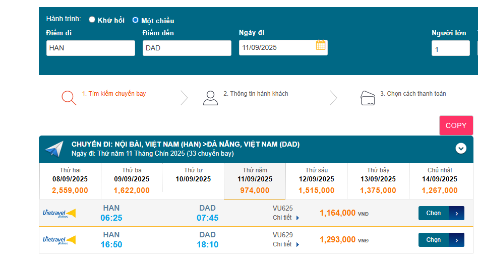Screen dimensions: 478x262
Task: Click the Vietravel Airlines logo for flight VU625
Action: [59, 213]
